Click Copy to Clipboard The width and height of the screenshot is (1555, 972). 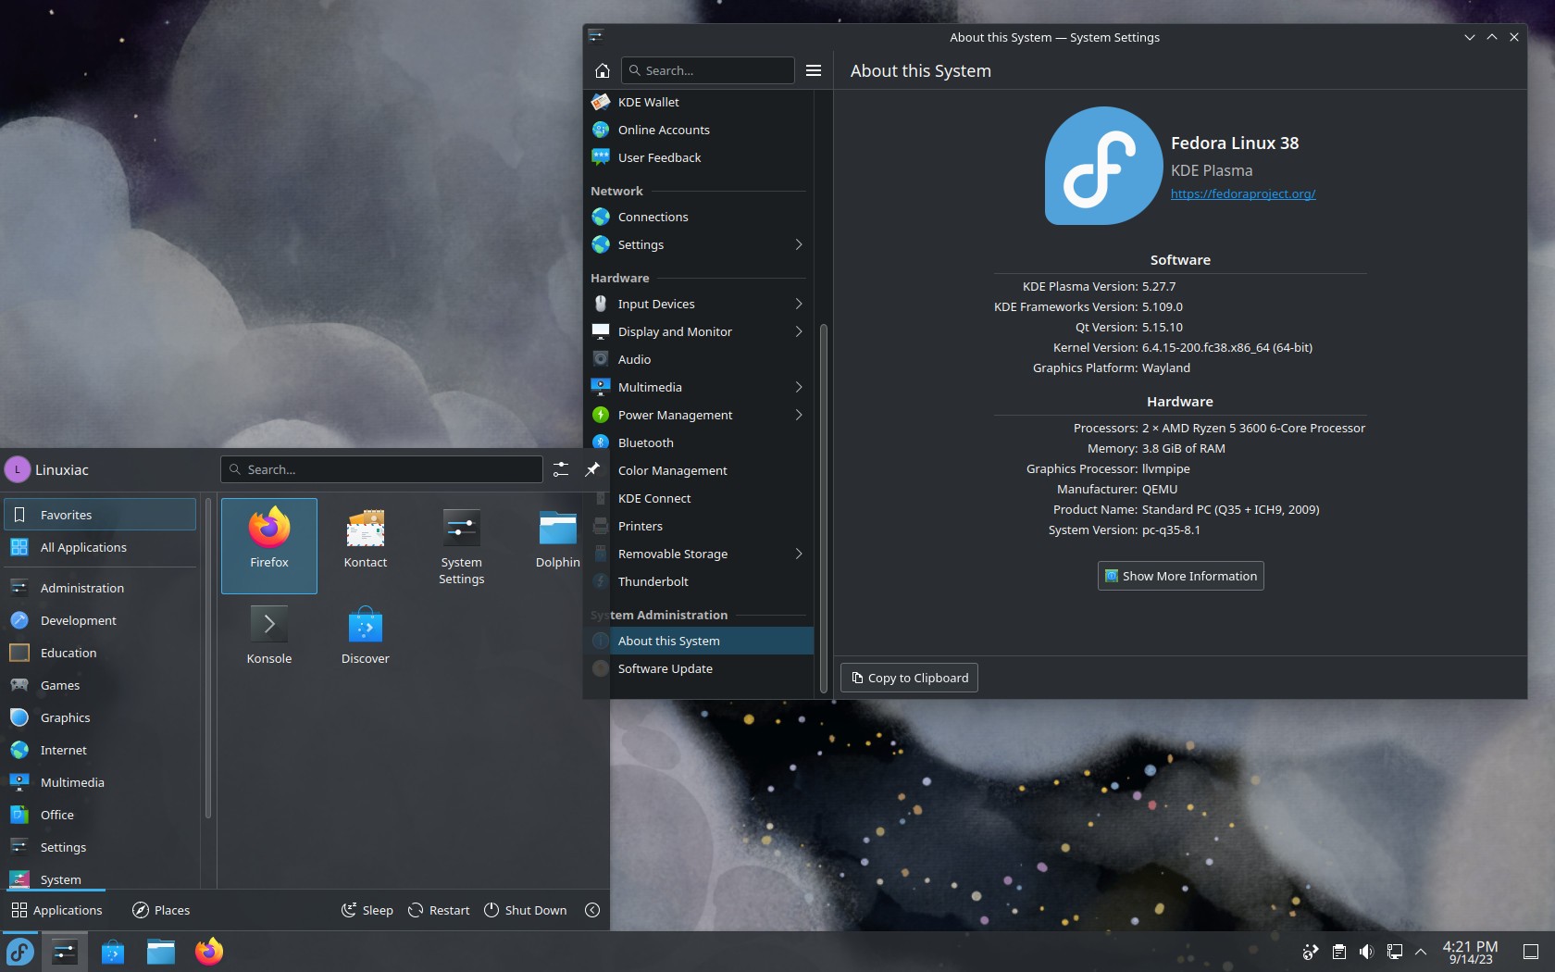click(x=908, y=678)
